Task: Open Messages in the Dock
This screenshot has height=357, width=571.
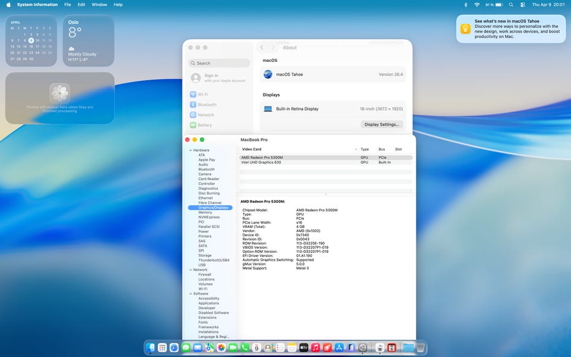Action: pos(186,347)
